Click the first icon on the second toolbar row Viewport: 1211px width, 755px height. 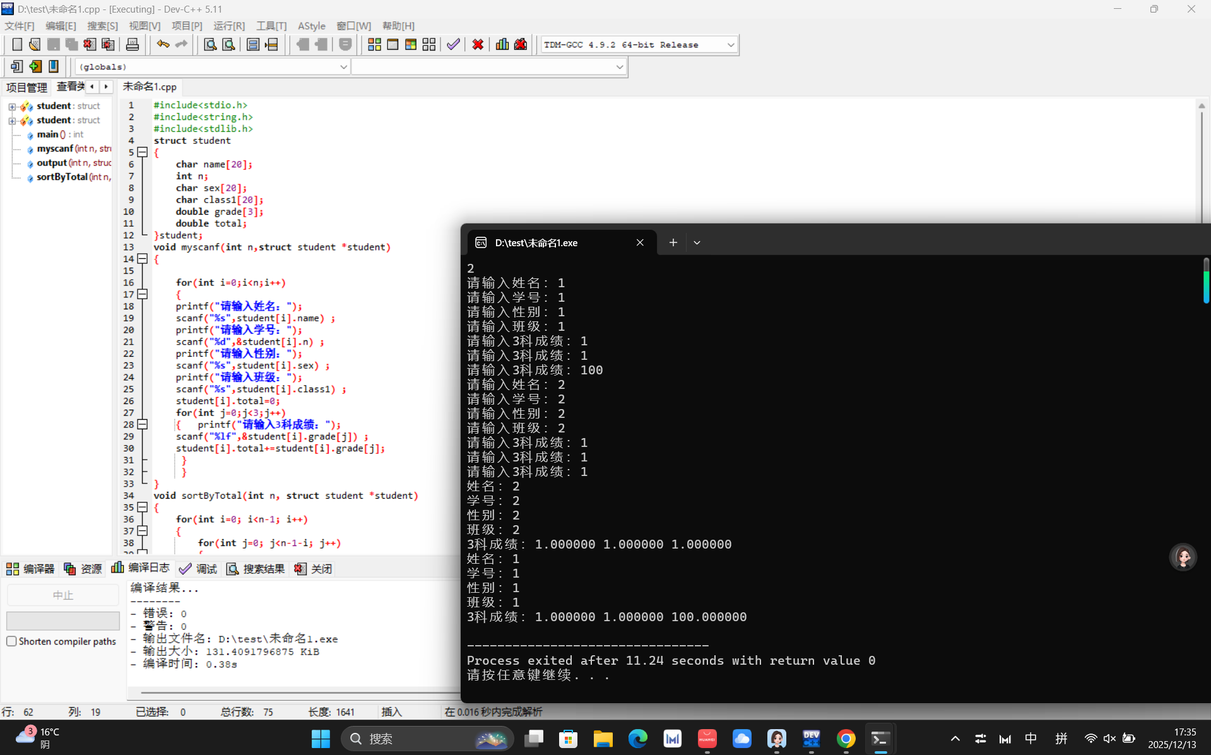(17, 66)
